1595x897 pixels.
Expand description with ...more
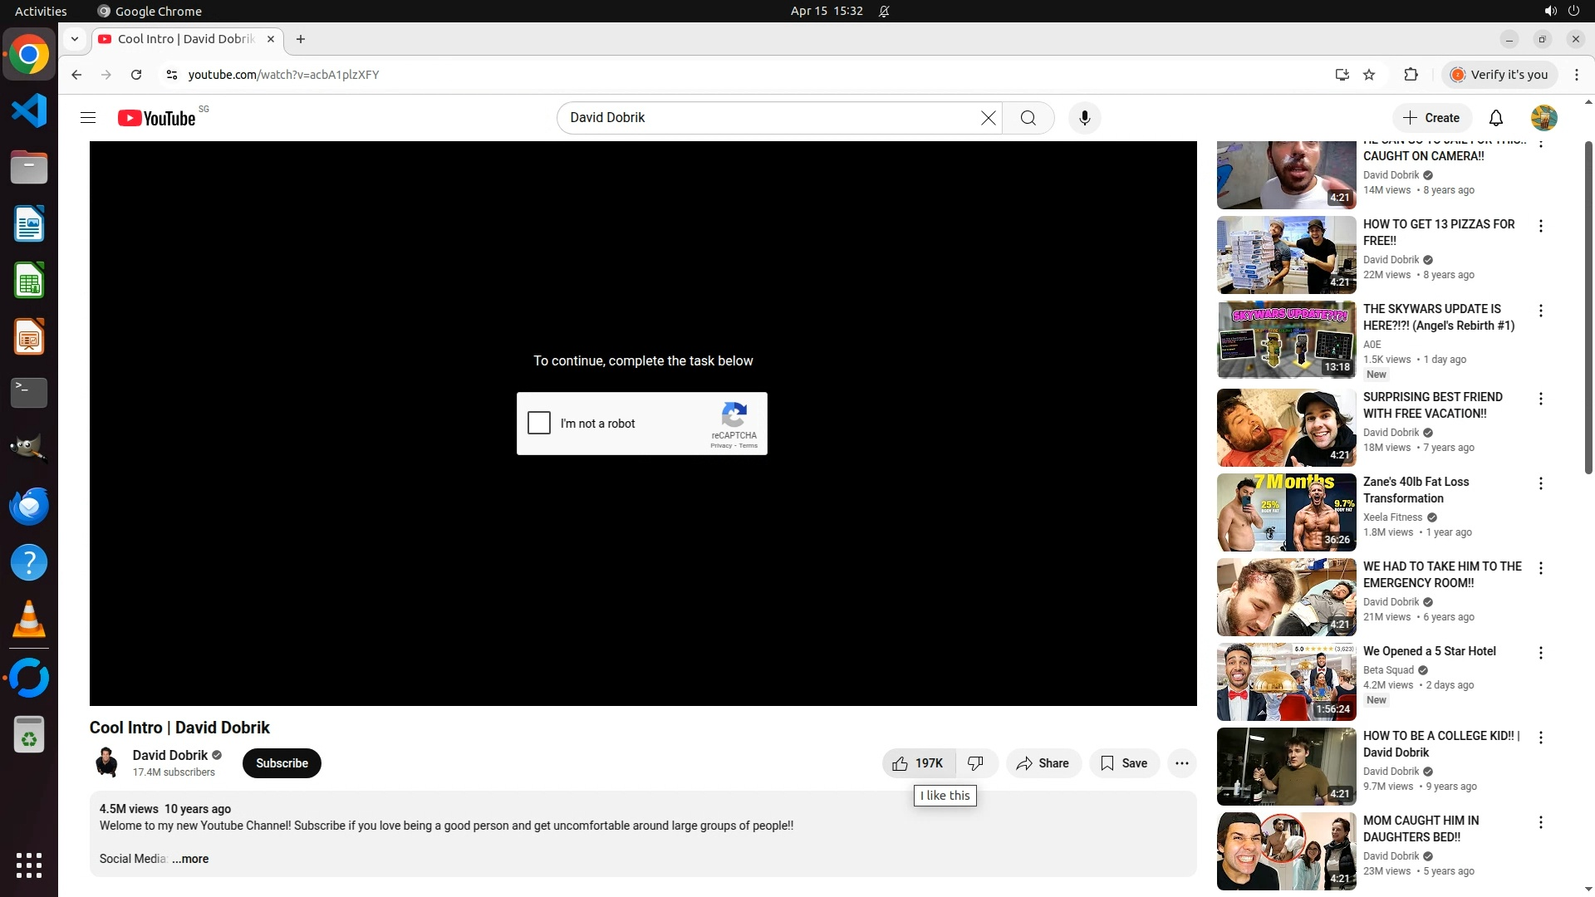(x=190, y=859)
